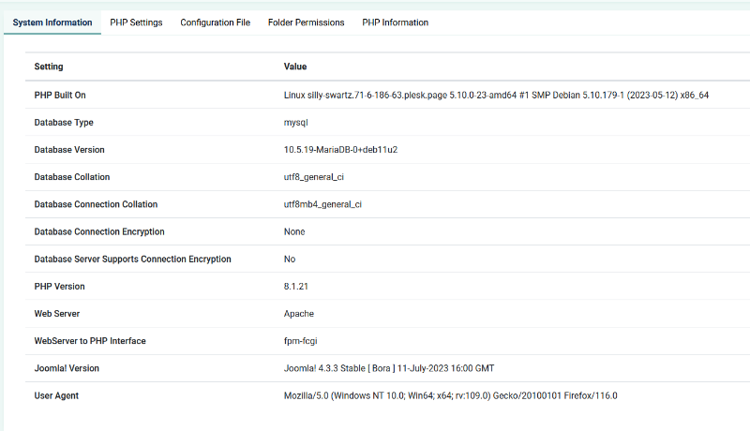Screen dimensions: 750x431
Task: Select the PHP Built On label
Action: [x=60, y=95]
